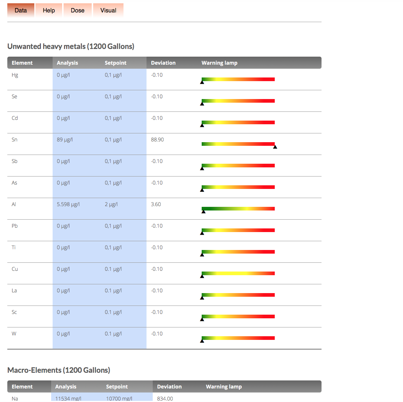The image size is (403, 402).
Task: Click the Pb warning lamp bar
Action: (x=238, y=230)
